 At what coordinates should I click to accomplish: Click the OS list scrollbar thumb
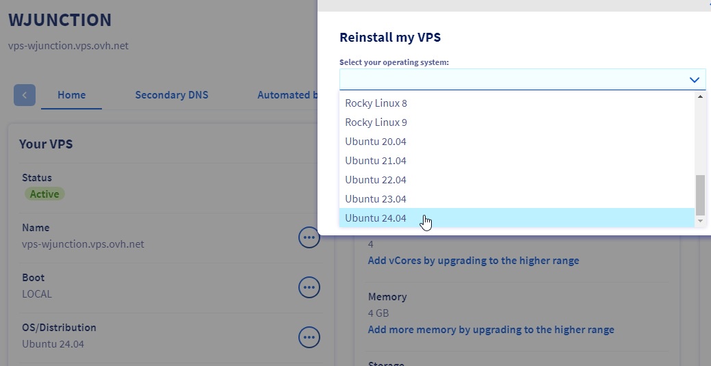[700, 194]
